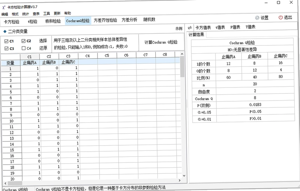Click the 变量 row header
This screenshot has height=191, width=300.
(10, 63)
